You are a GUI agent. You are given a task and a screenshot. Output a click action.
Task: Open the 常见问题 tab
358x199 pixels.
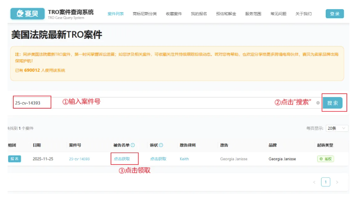point(278,14)
